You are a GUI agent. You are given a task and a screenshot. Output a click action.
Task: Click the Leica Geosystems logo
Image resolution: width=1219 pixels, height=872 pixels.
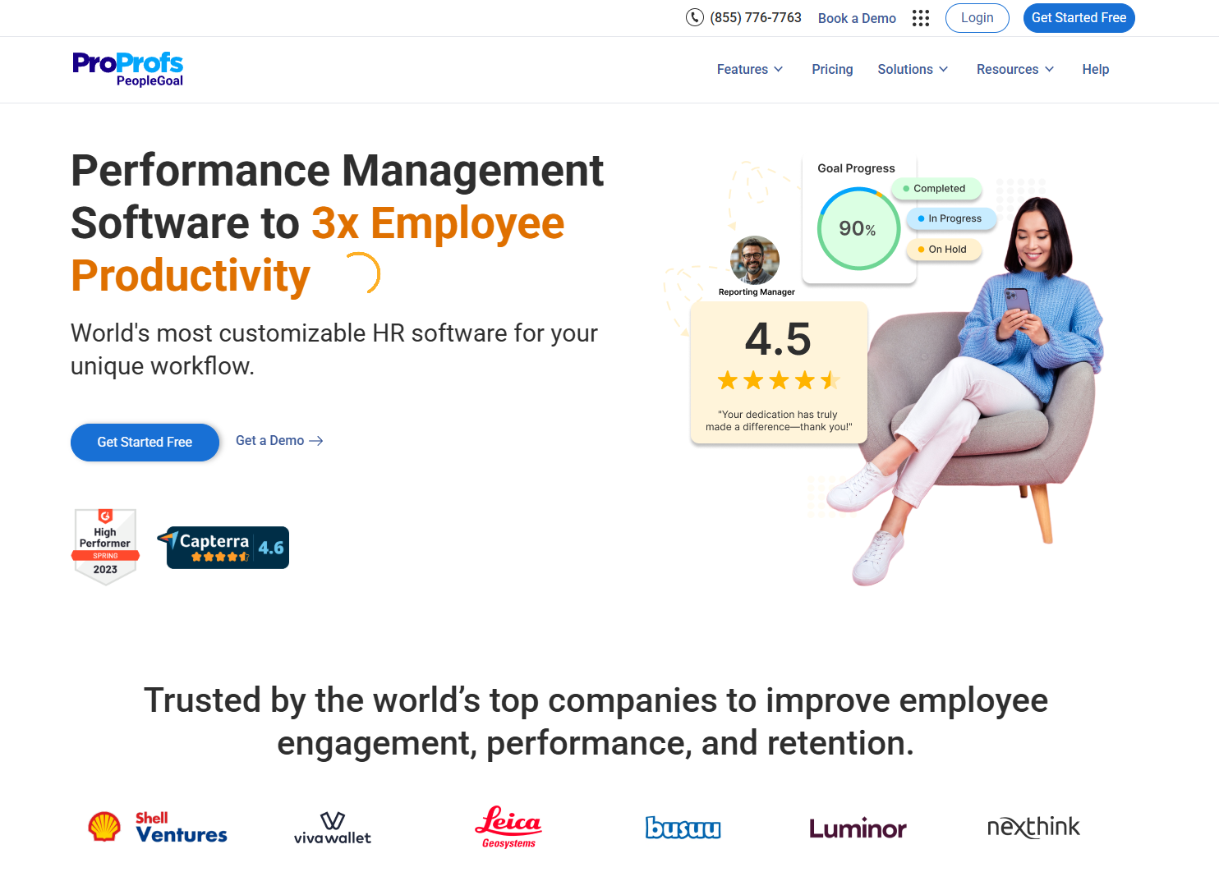coord(508,827)
